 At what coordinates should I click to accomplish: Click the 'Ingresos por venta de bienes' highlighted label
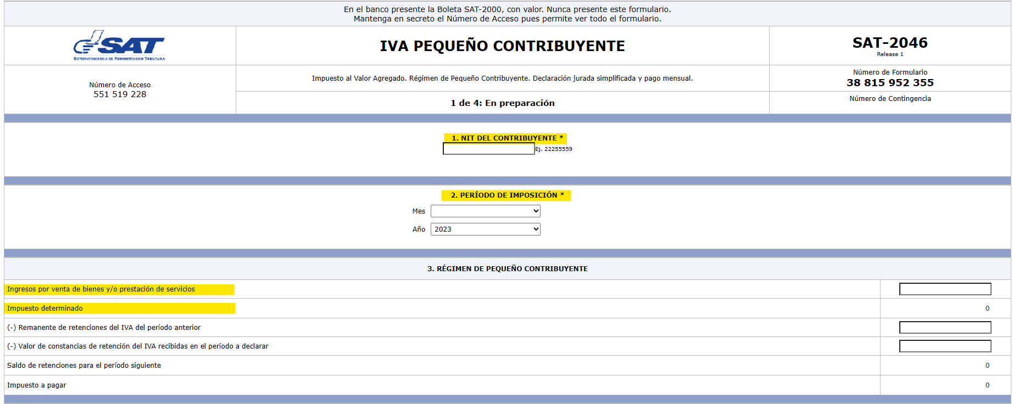click(101, 289)
